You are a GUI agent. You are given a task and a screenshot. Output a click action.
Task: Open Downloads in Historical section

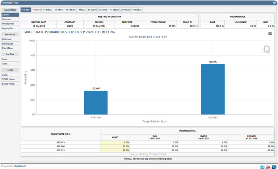7,44
